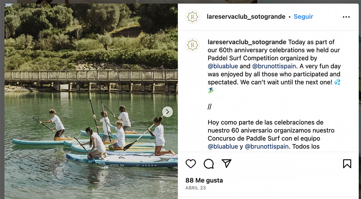Screen dimensions: 361x199
Task: Save post with the bookmark icon
Action: point(347,163)
